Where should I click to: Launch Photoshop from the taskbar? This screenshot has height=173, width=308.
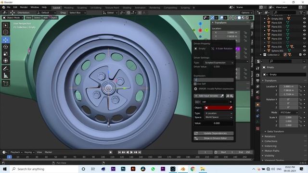coord(123,169)
